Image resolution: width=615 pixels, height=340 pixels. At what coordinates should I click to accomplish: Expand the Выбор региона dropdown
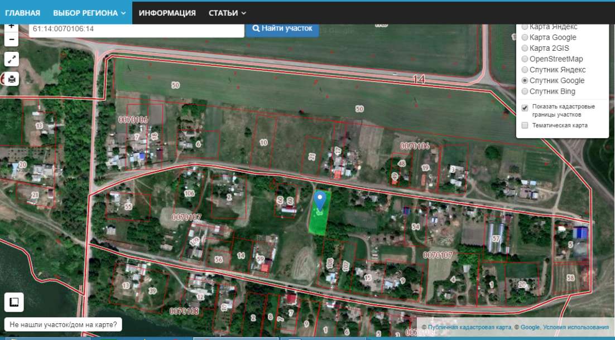89,13
